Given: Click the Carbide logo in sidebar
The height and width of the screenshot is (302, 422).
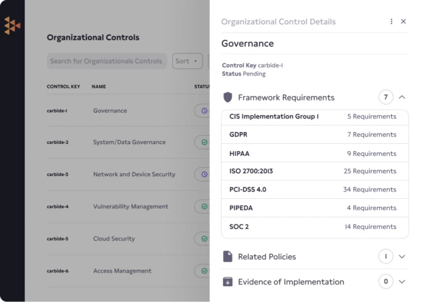Looking at the screenshot, I should point(12,25).
